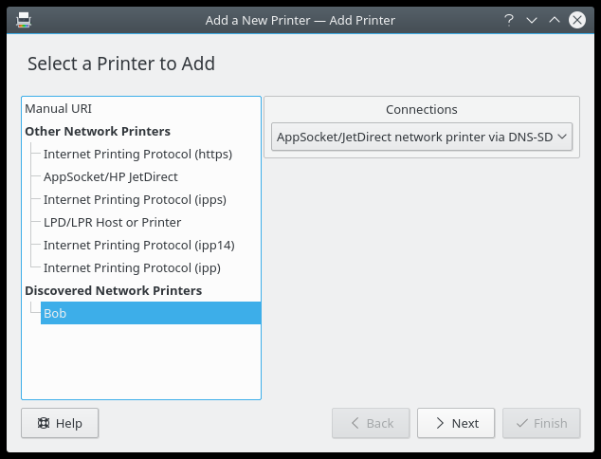Click the Other Network Printers header
Image resolution: width=601 pixels, height=459 pixels.
click(x=98, y=132)
